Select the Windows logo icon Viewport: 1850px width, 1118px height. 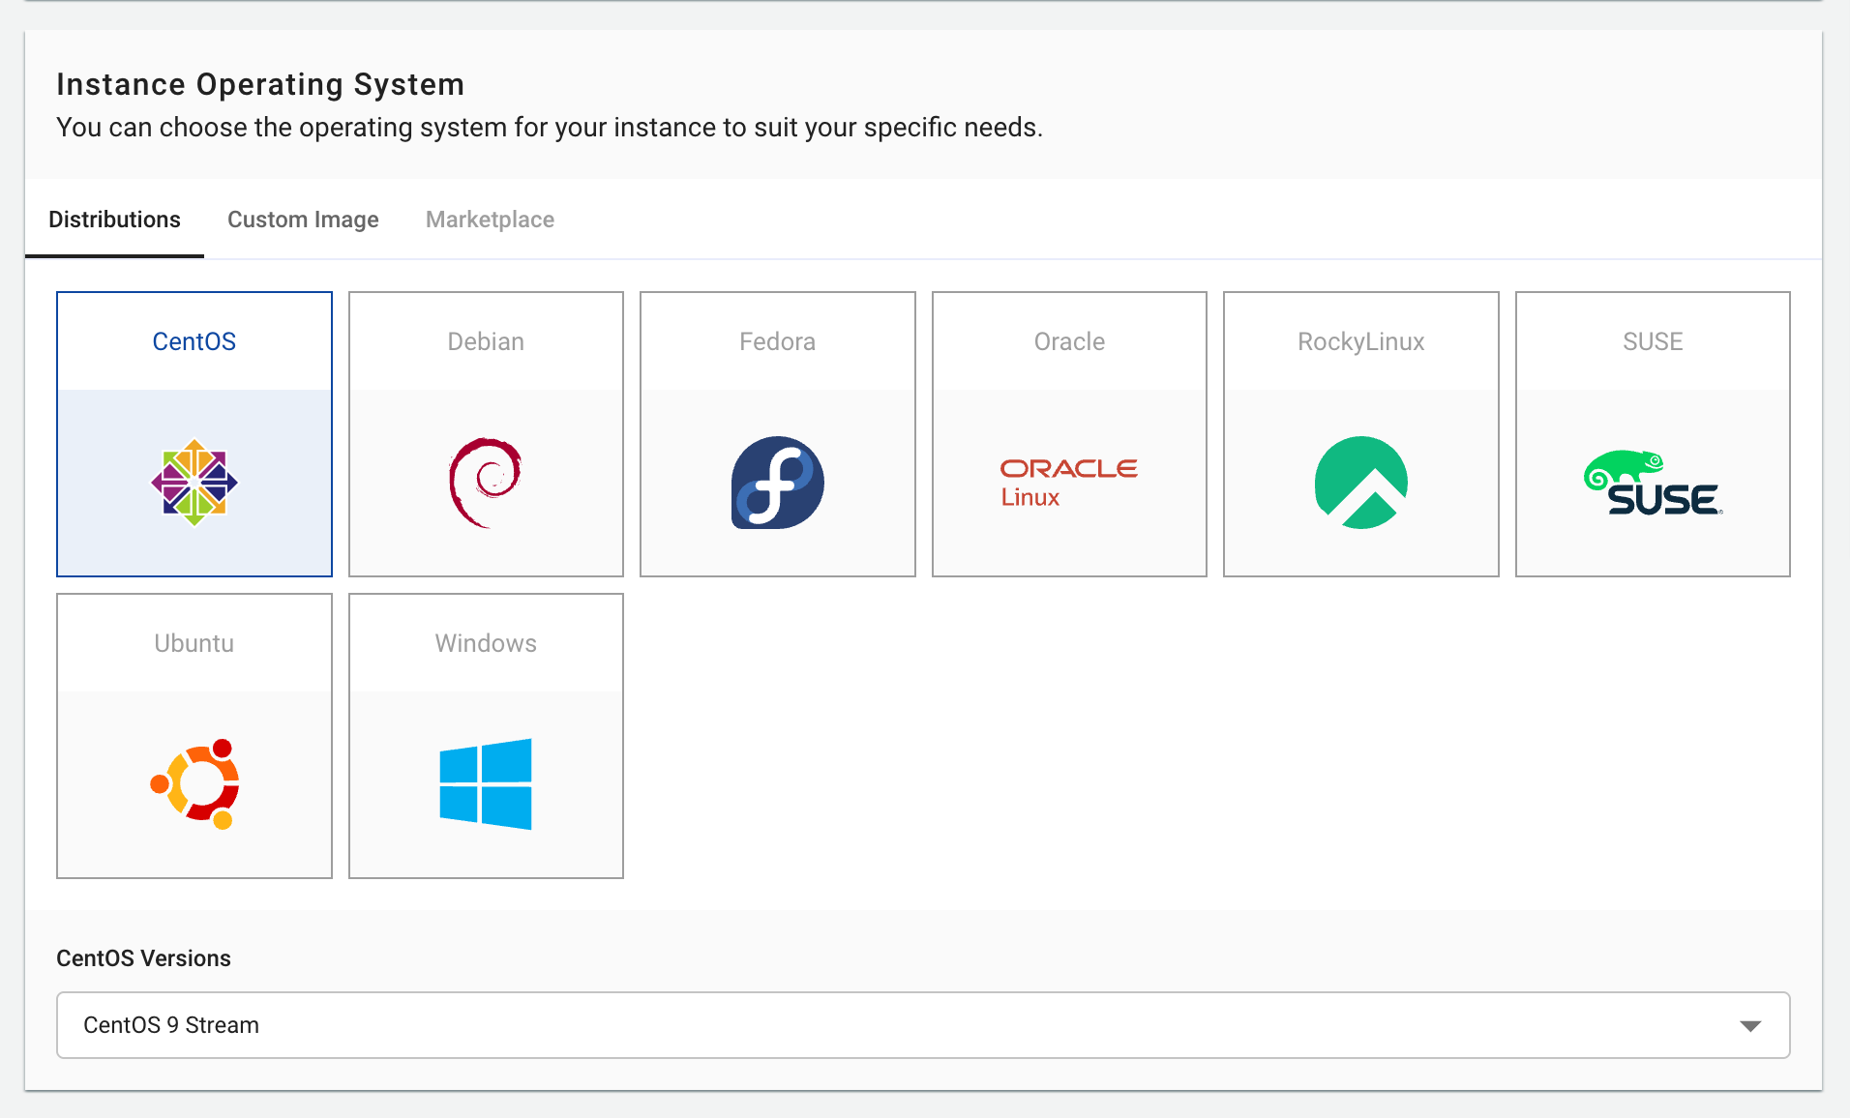pyautogui.click(x=486, y=784)
